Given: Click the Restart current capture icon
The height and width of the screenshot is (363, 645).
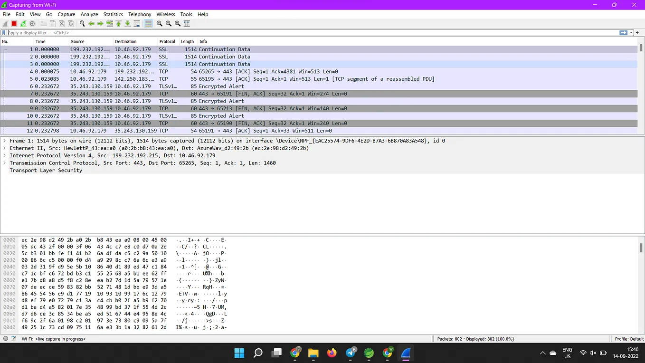Looking at the screenshot, I should [23, 23].
